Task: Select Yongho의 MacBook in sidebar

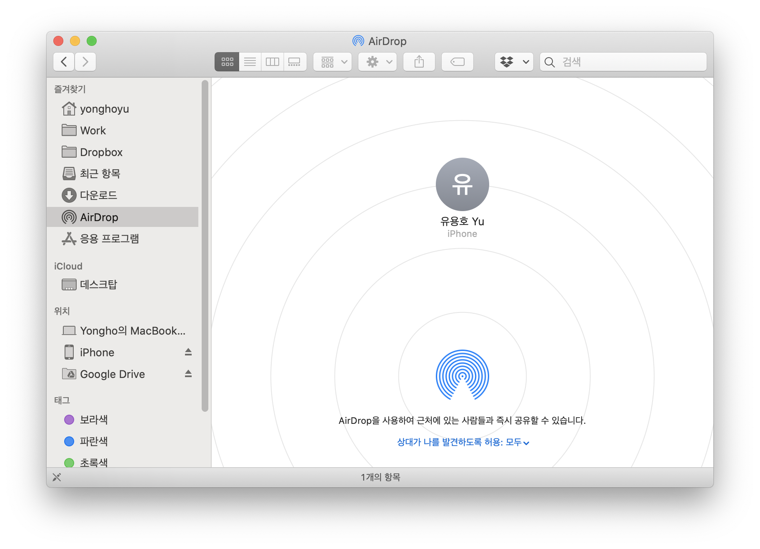Action: pos(122,331)
